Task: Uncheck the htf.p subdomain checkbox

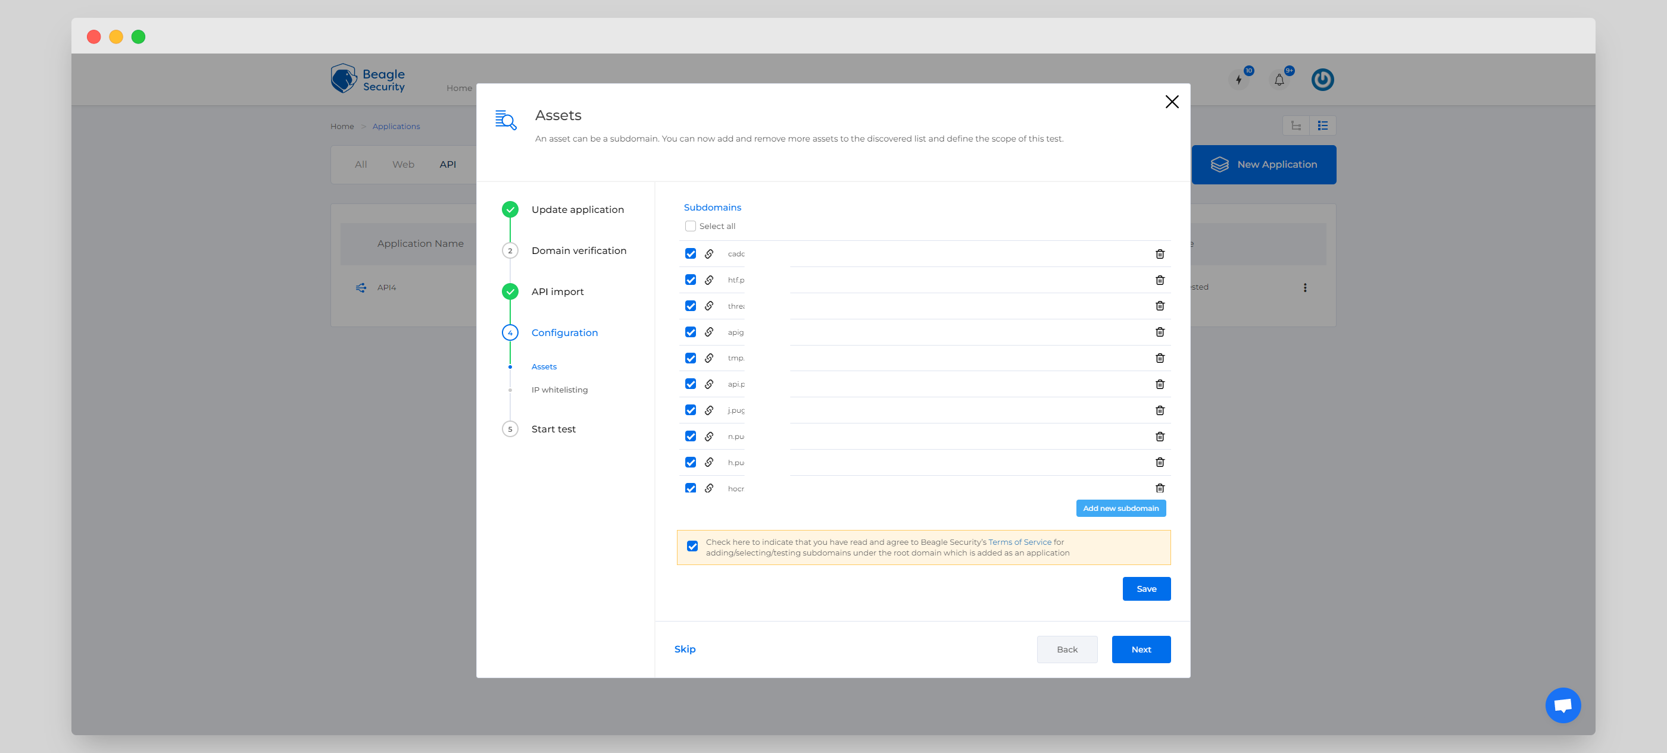Action: (x=691, y=280)
